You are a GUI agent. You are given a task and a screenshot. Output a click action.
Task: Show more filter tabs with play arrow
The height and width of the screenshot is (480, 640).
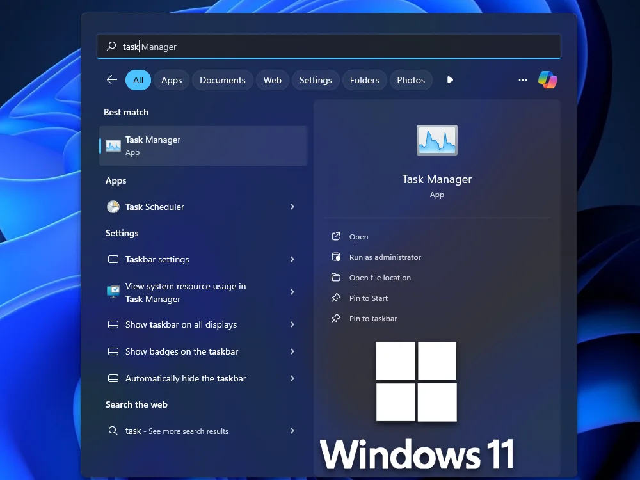(450, 79)
